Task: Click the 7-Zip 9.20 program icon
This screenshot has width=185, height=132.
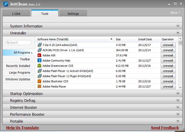Action: 39,45
